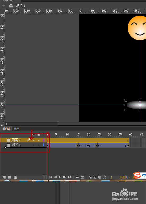Switch to the 输出 tab
The image size is (146, 204).
pos(17,129)
